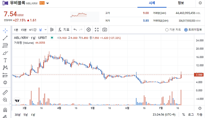
Task: Select the forecast and position tool
Action: [x=5, y=75]
